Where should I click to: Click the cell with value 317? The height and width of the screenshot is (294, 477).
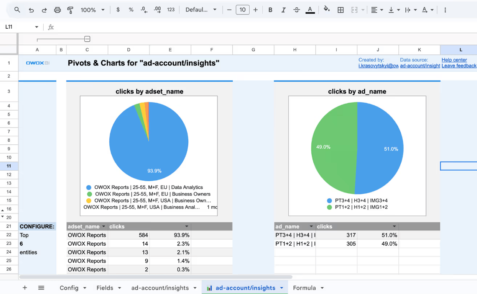[337, 235]
